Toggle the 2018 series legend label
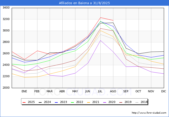This screenshot has width=169, height=117. pyautogui.click(x=144, y=102)
